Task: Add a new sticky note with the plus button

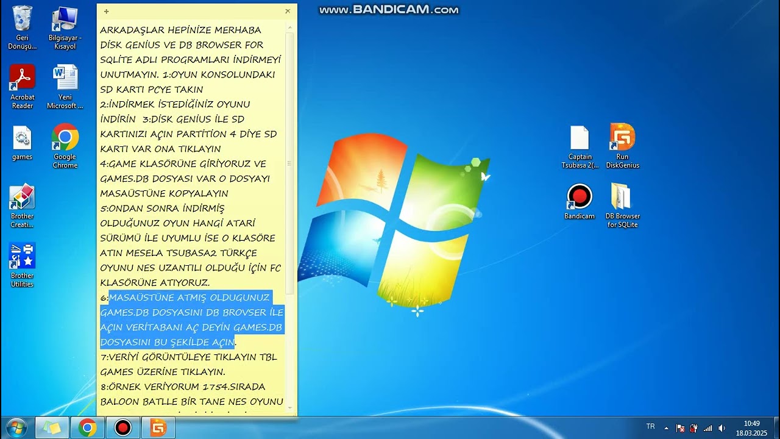Action: point(107,11)
